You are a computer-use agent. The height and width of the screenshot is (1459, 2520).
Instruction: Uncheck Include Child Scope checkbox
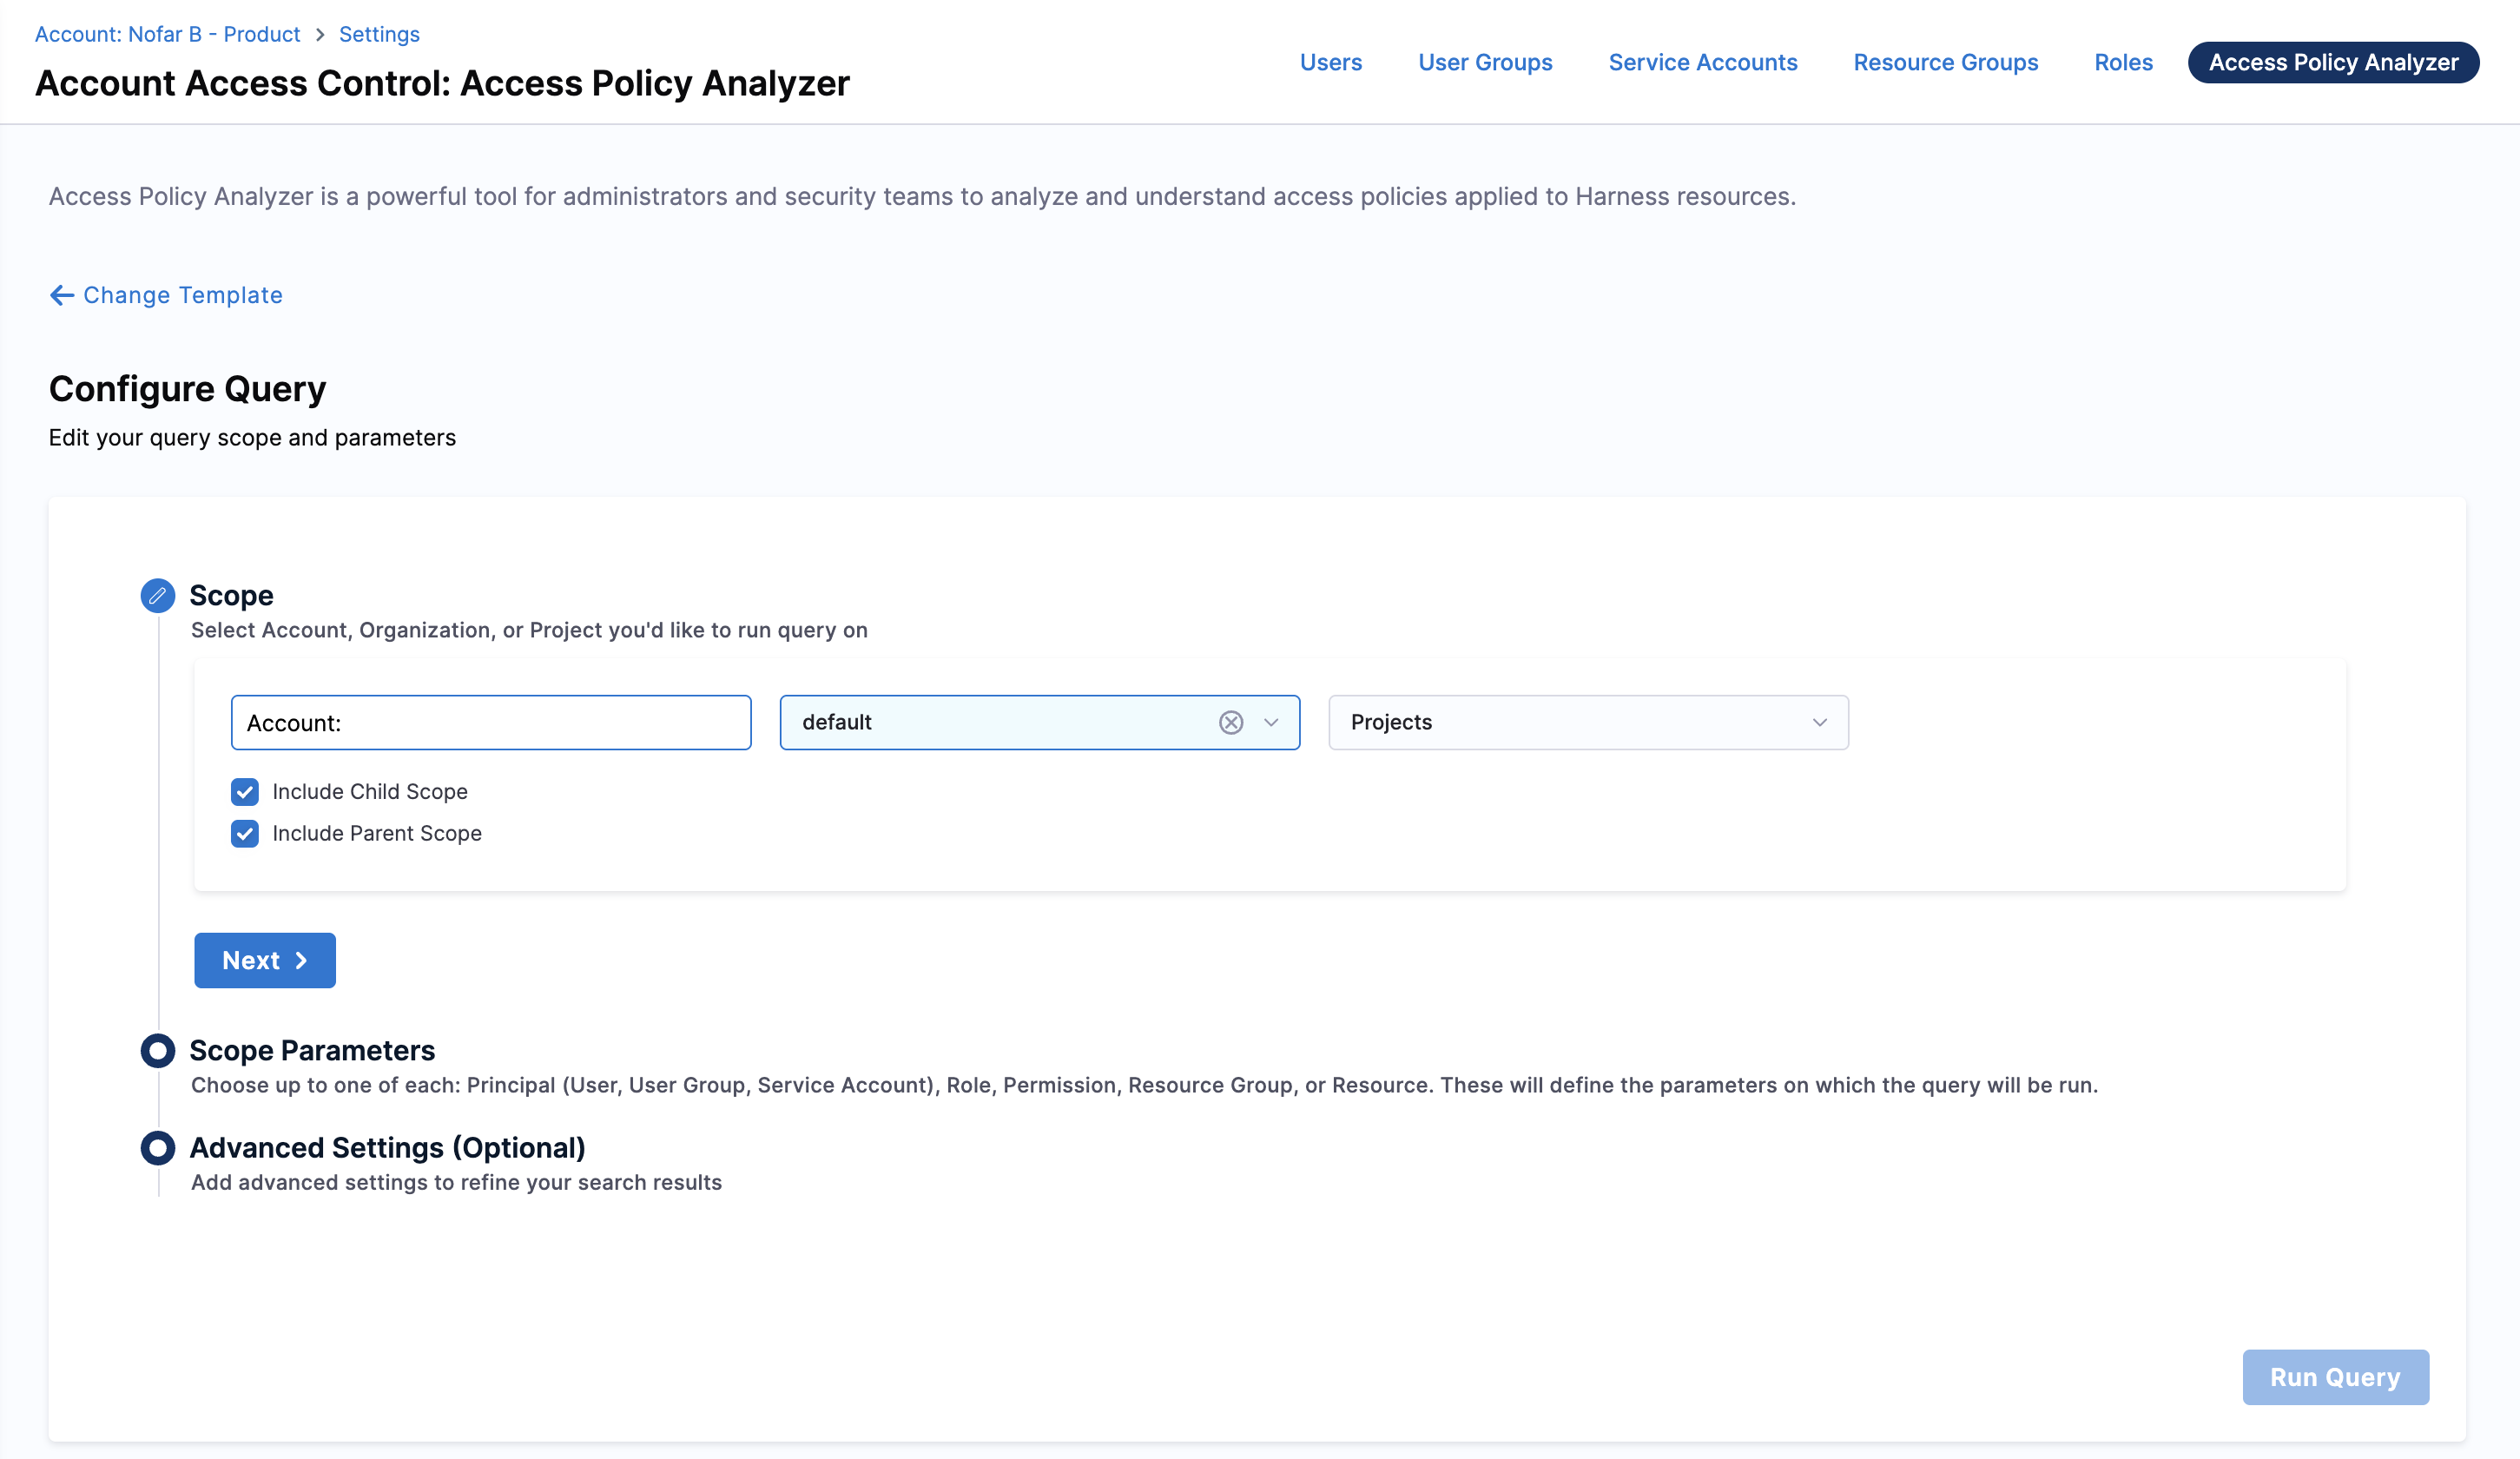coord(245,791)
